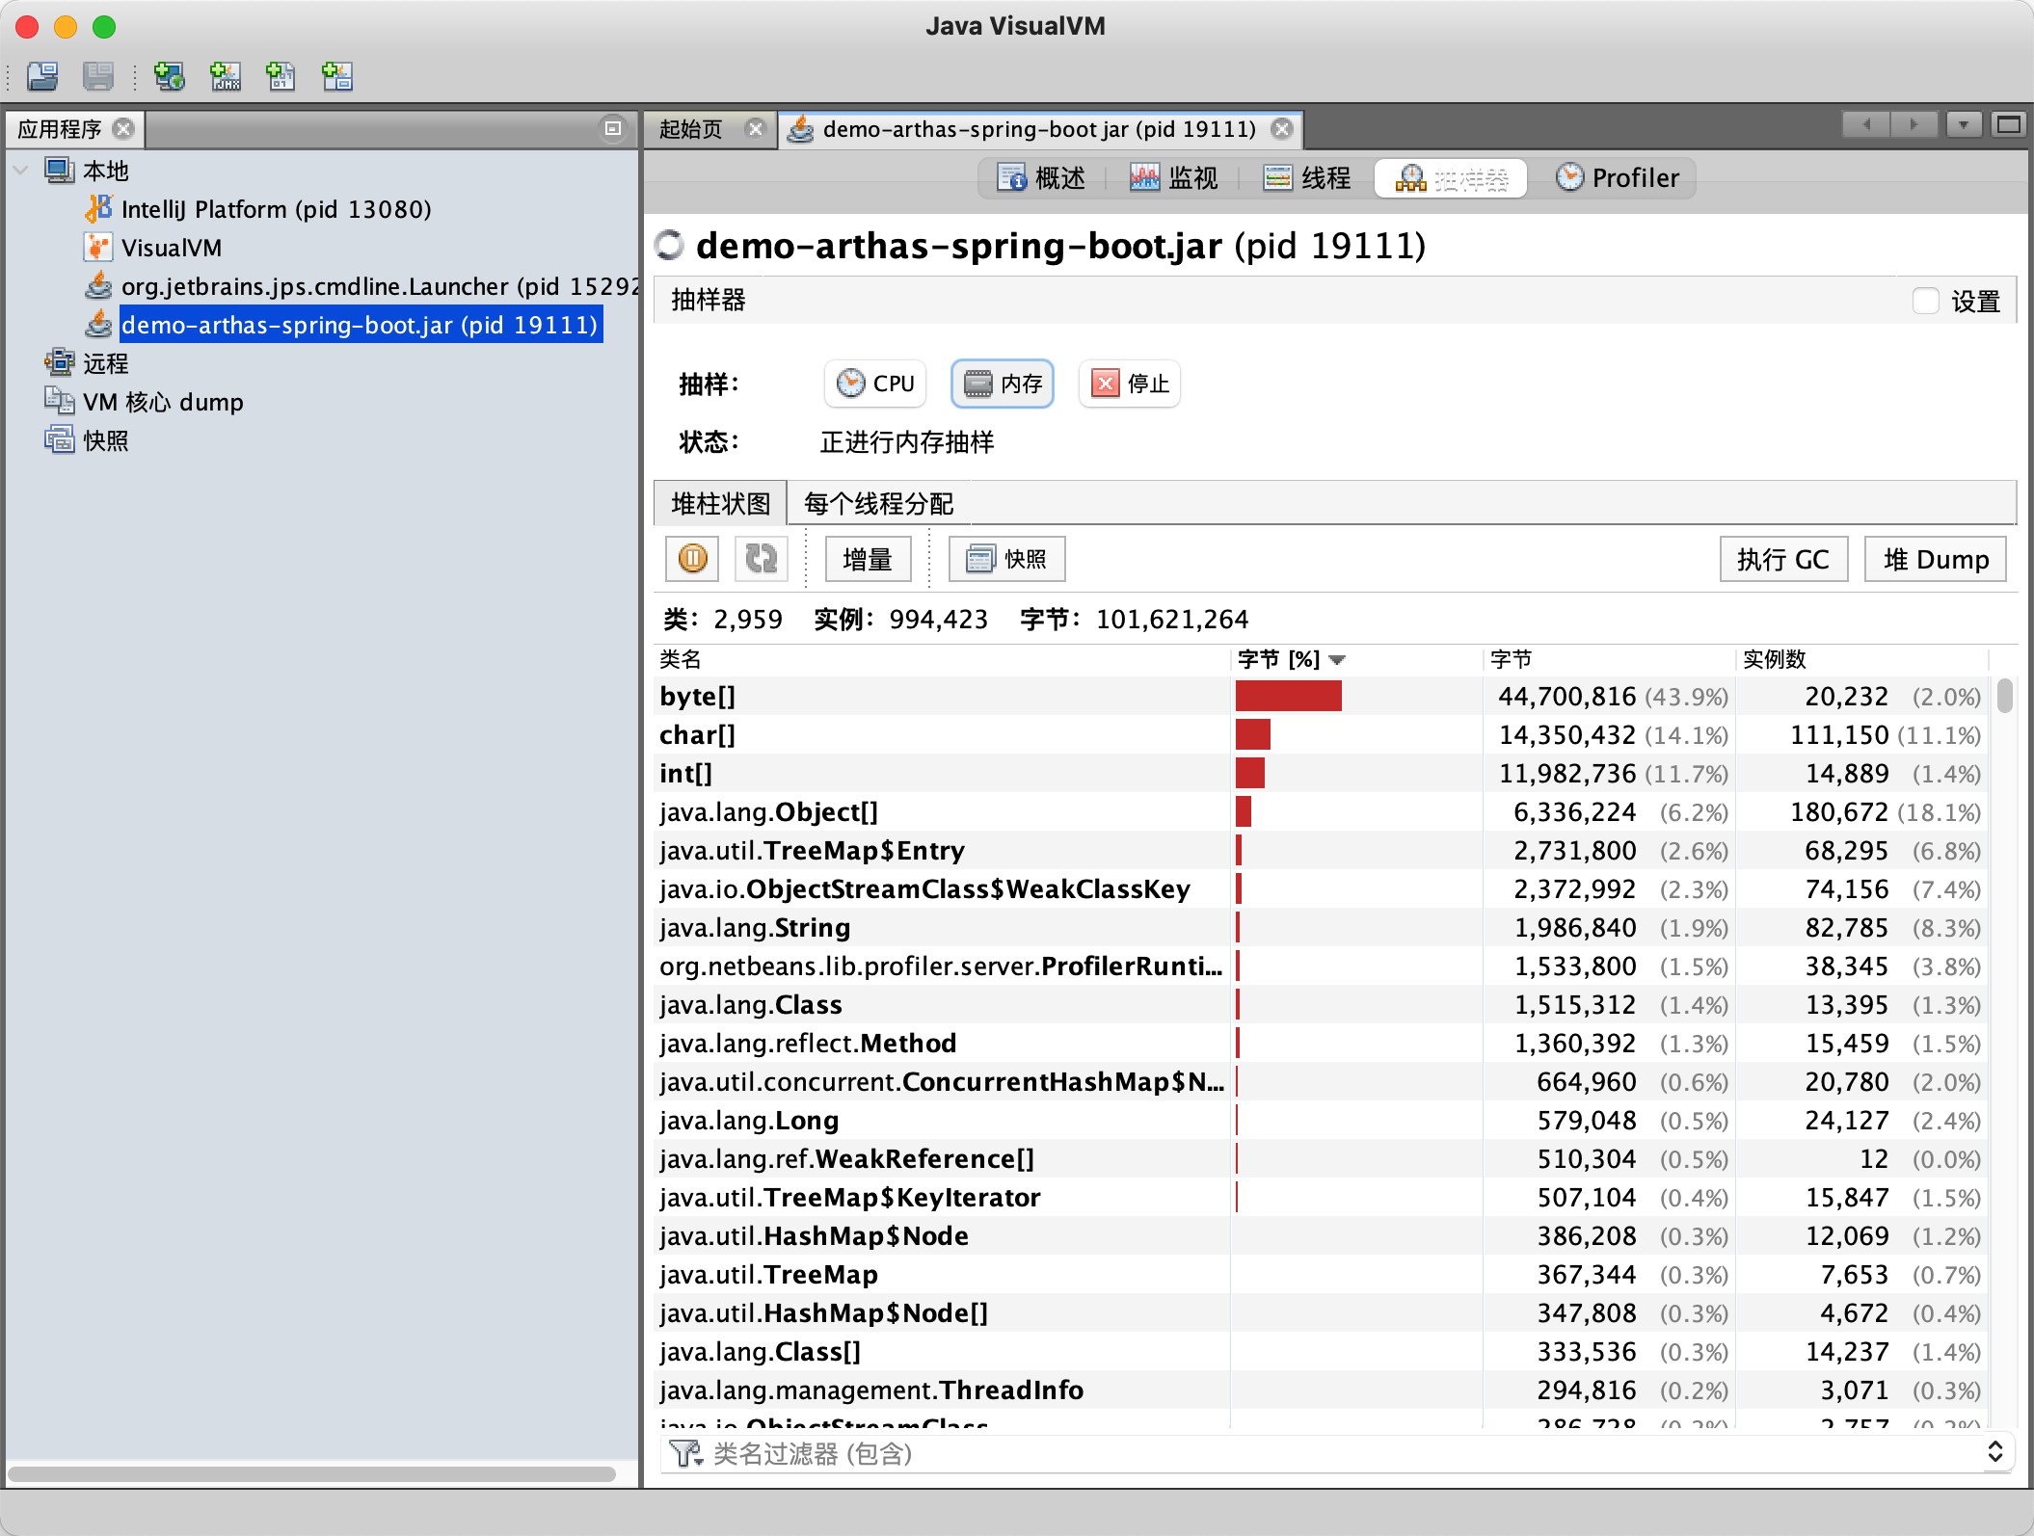
Task: Take a 快照 snapshot
Action: click(x=1007, y=559)
